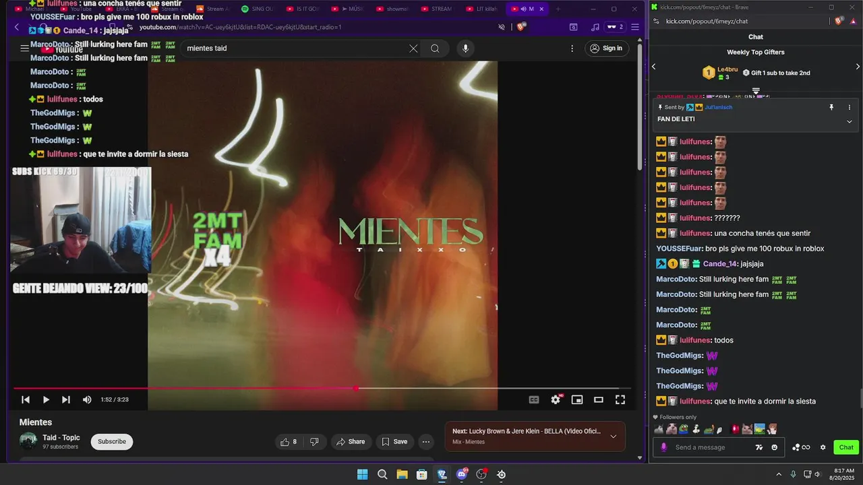863x485 pixels.
Task: Open the Taid - Topic channel name link
Action: pyautogui.click(x=61, y=438)
